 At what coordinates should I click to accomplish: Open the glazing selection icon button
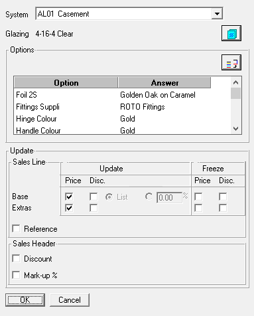(x=231, y=33)
